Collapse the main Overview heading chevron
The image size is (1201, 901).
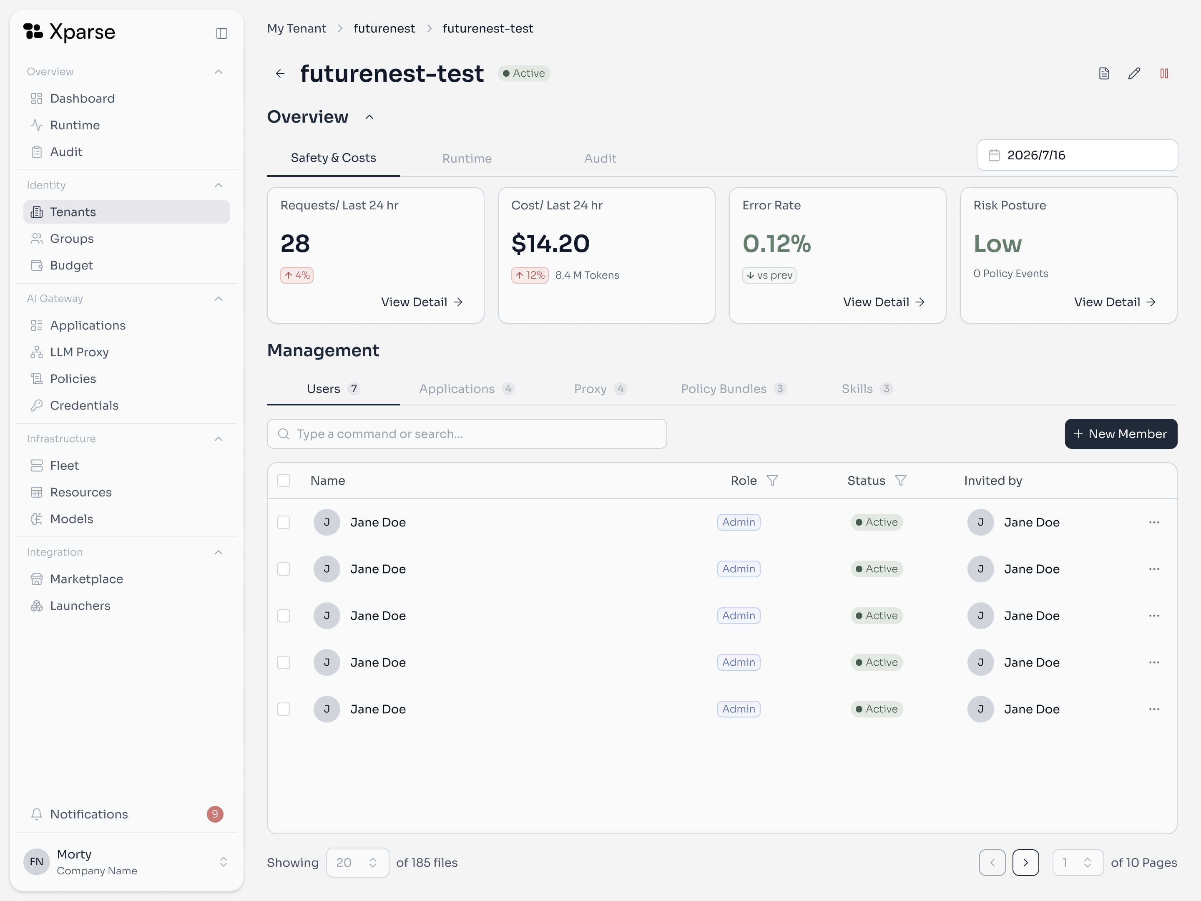(x=369, y=117)
